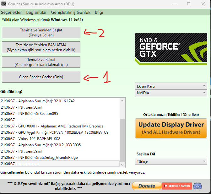
Task: Maximize the DDU window
Action: (x=189, y=4)
